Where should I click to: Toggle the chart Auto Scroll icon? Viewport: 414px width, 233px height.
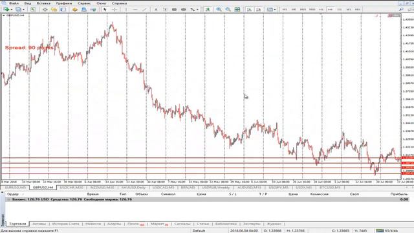click(249, 10)
